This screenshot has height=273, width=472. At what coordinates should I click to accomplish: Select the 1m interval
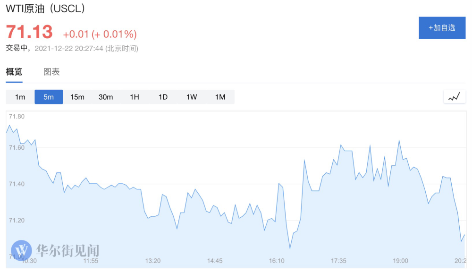pyautogui.click(x=20, y=97)
